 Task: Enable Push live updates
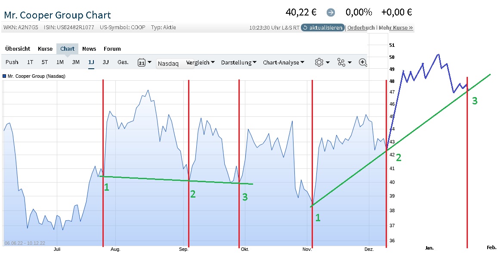[x=12, y=62]
